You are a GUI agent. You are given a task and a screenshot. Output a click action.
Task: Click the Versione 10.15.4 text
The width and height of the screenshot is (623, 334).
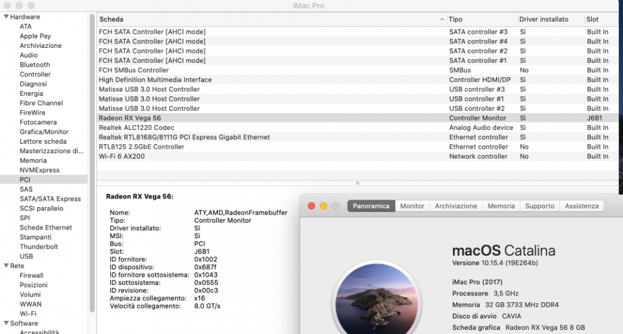[495, 262]
